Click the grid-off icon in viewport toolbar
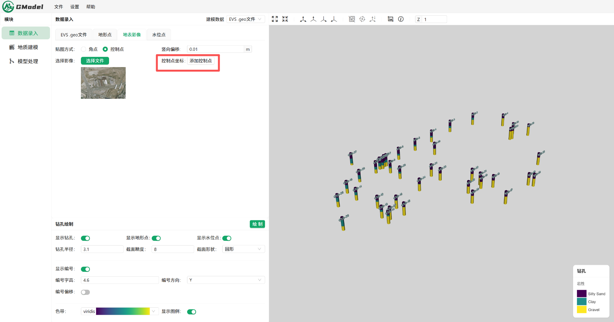 click(x=352, y=19)
